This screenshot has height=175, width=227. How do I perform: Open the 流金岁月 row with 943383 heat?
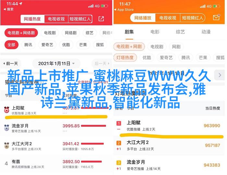click(169, 165)
